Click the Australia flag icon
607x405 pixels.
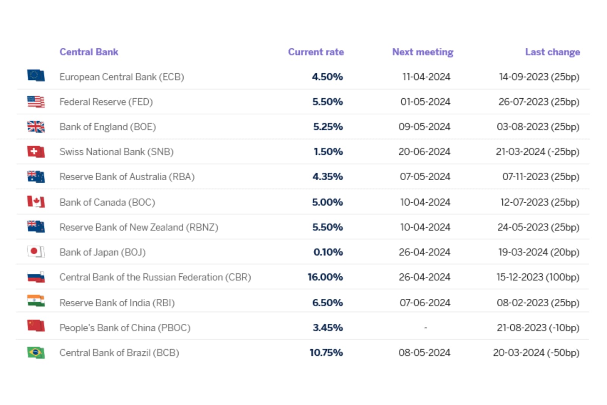tap(36, 176)
